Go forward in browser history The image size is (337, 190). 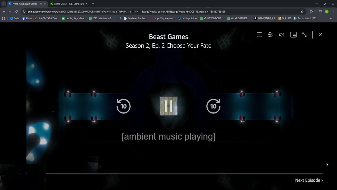(10, 12)
